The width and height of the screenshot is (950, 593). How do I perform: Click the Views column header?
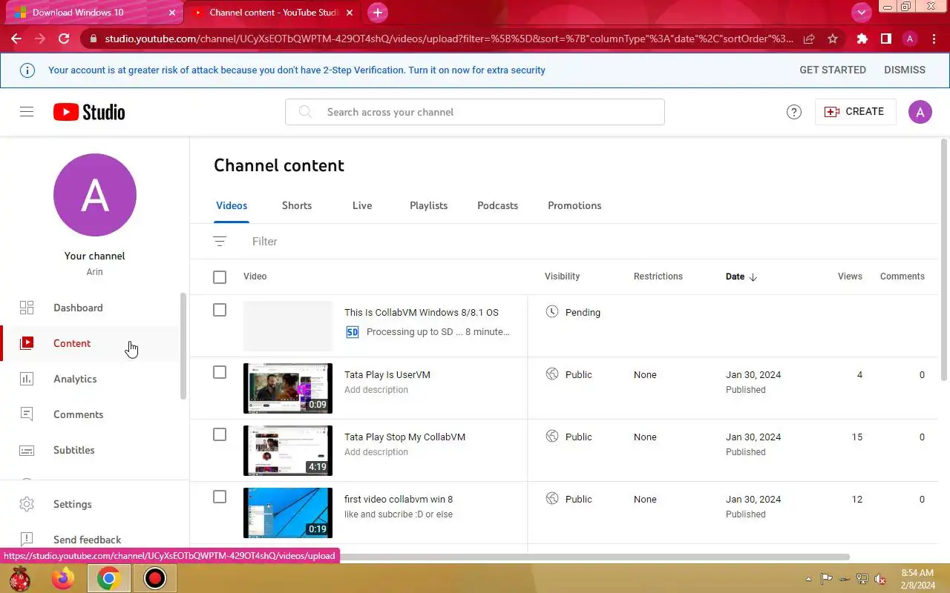(x=850, y=276)
